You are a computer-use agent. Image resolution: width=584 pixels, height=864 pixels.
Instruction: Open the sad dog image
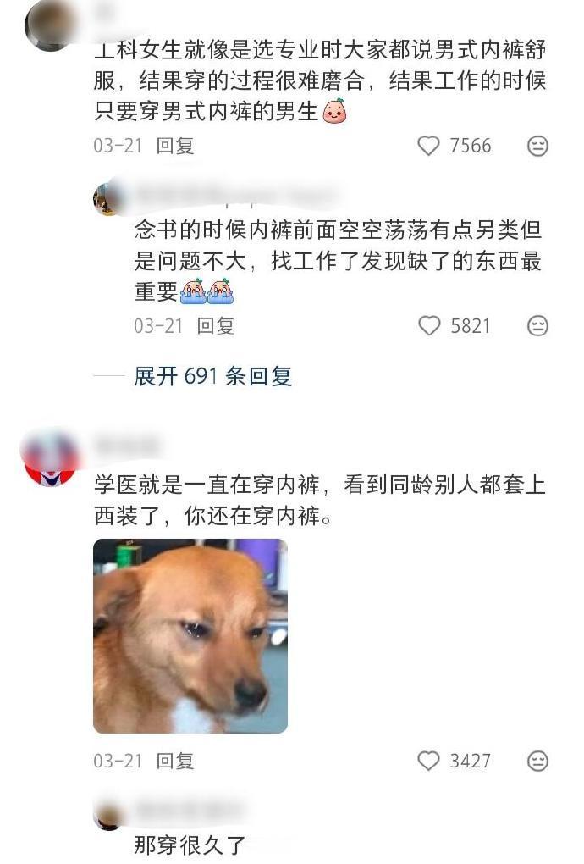[190, 636]
